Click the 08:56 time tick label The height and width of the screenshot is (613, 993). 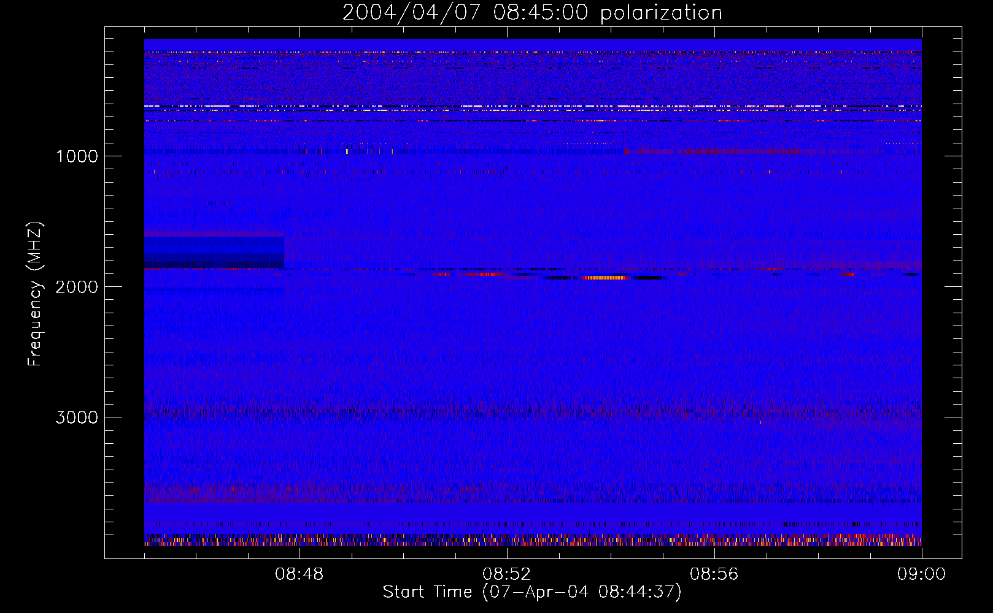pos(714,574)
